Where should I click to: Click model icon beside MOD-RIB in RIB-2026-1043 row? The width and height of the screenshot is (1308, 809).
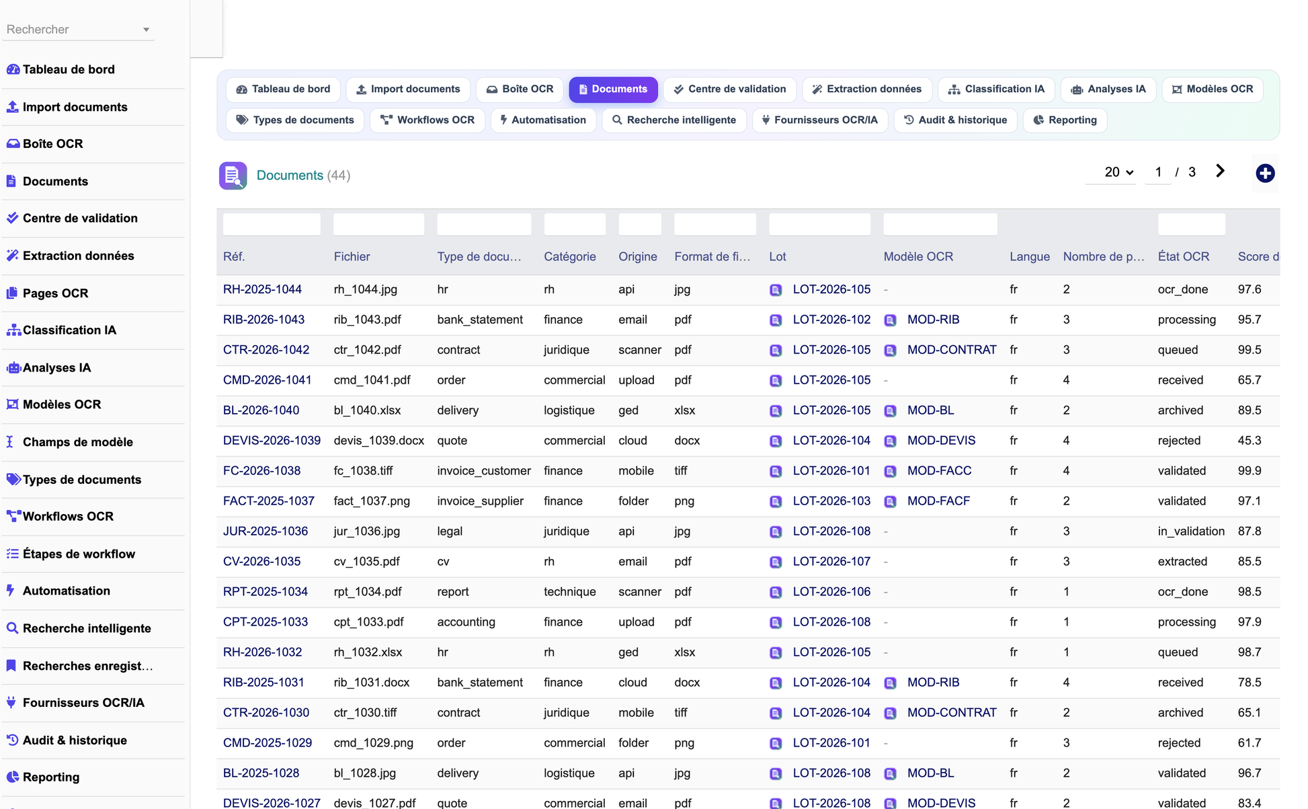pos(890,321)
